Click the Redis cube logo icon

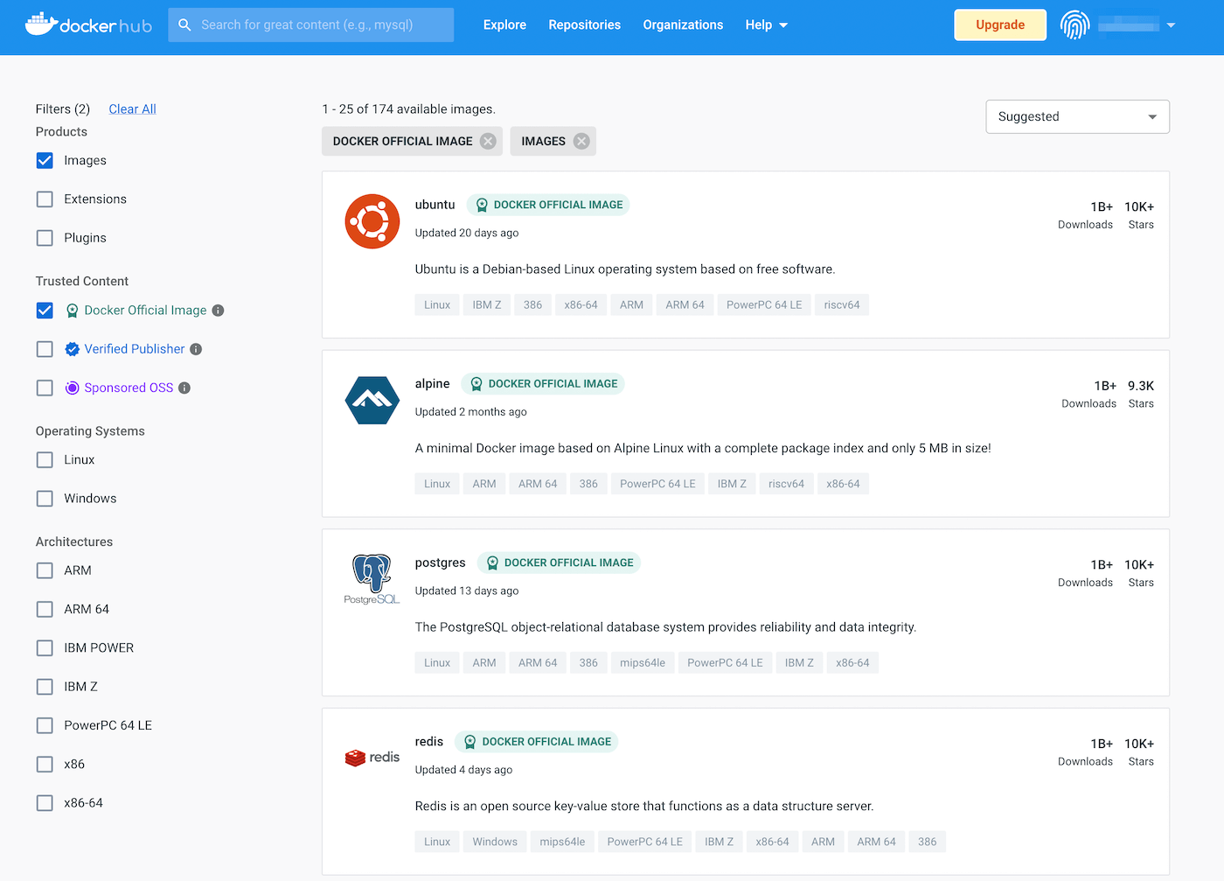pos(355,757)
